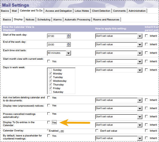Click the Start of work day time field

tap(57, 36)
